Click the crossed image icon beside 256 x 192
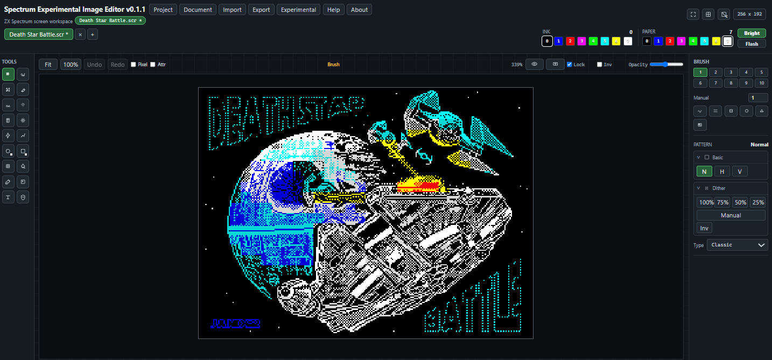This screenshot has width=772, height=360. coord(725,15)
